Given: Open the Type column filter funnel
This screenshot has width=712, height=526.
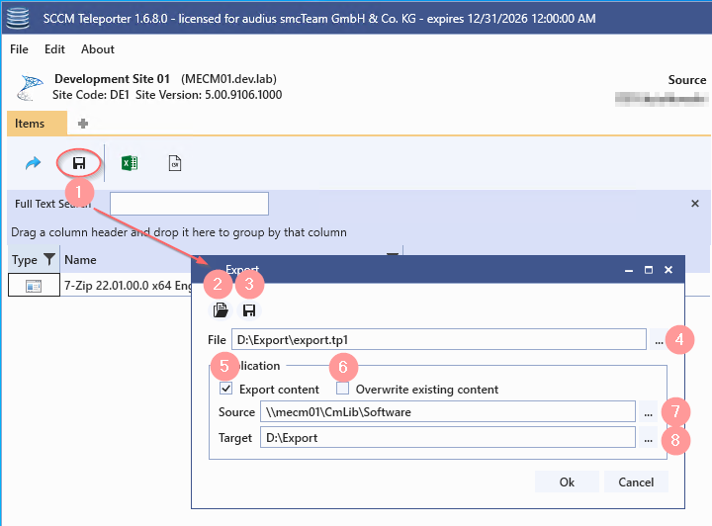Looking at the screenshot, I should [49, 260].
